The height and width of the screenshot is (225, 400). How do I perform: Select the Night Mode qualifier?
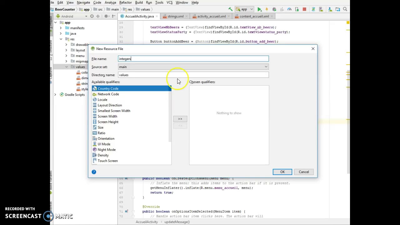[132, 150]
